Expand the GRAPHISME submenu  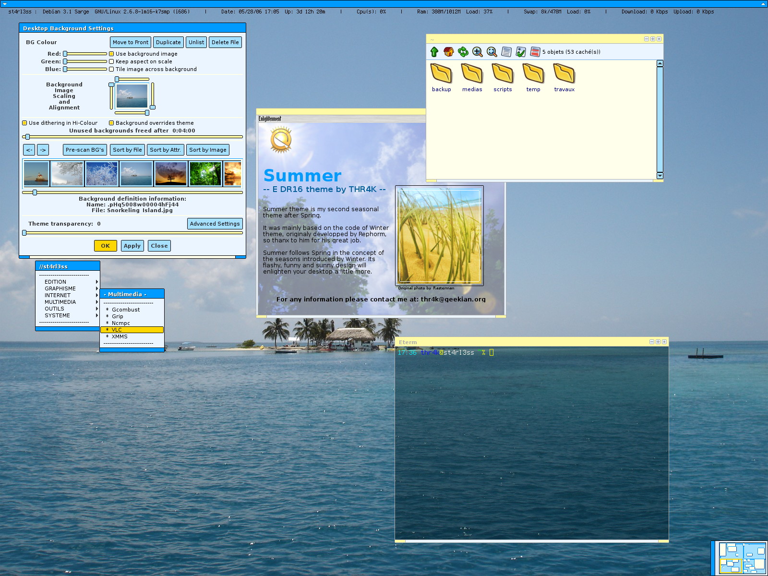pyautogui.click(x=67, y=288)
